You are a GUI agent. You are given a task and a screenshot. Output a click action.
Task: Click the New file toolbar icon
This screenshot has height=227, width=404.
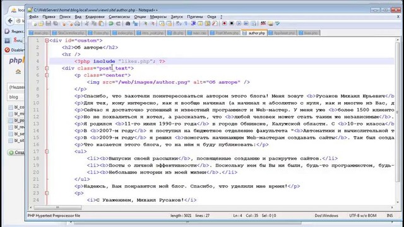(34, 24)
